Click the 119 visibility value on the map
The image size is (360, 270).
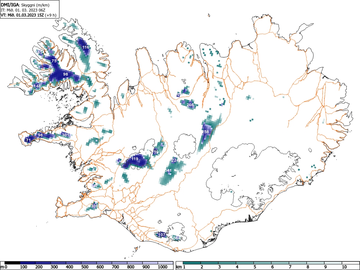135,159
